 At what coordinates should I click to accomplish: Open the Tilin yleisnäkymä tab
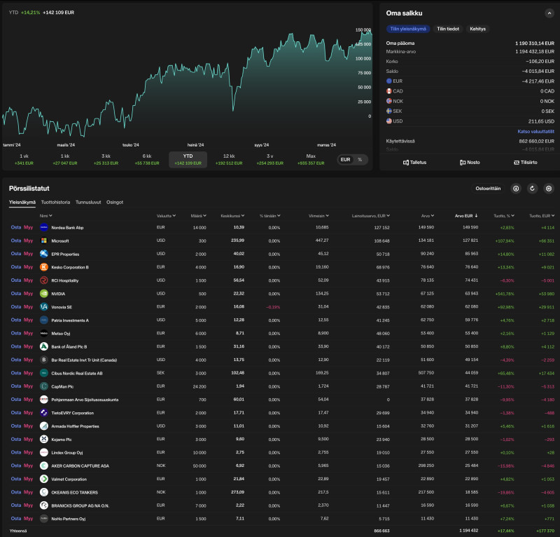pyautogui.click(x=408, y=29)
